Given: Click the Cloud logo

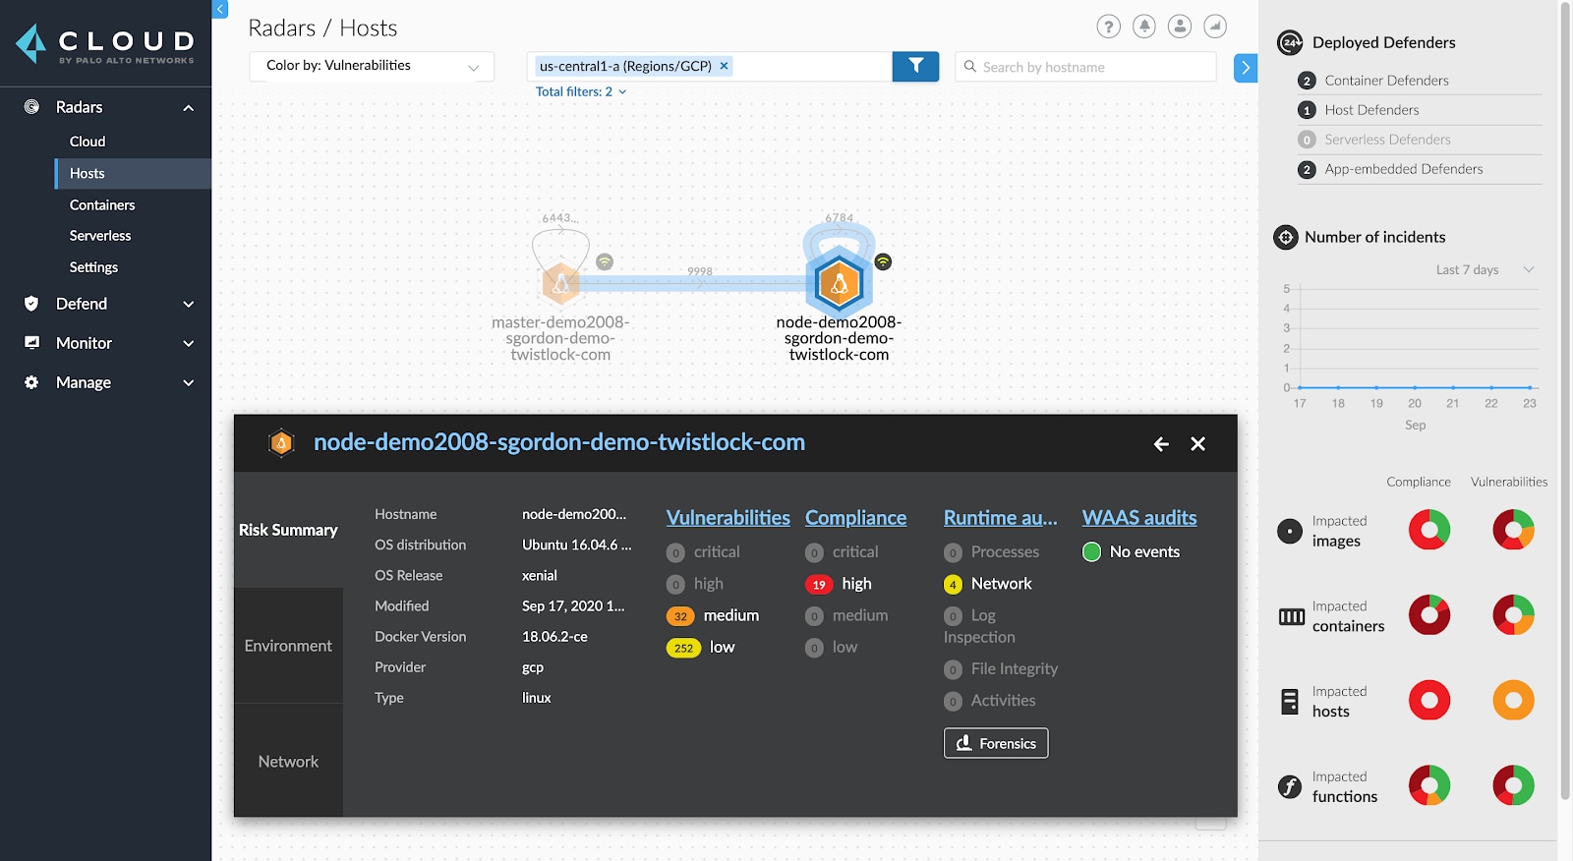Looking at the screenshot, I should (x=105, y=44).
